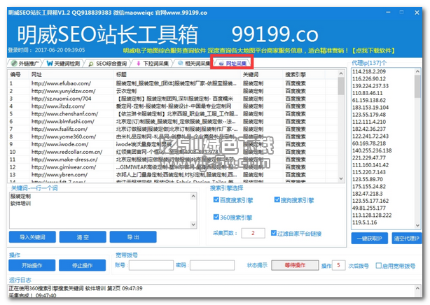Select the 网址采集 tab

(233, 64)
